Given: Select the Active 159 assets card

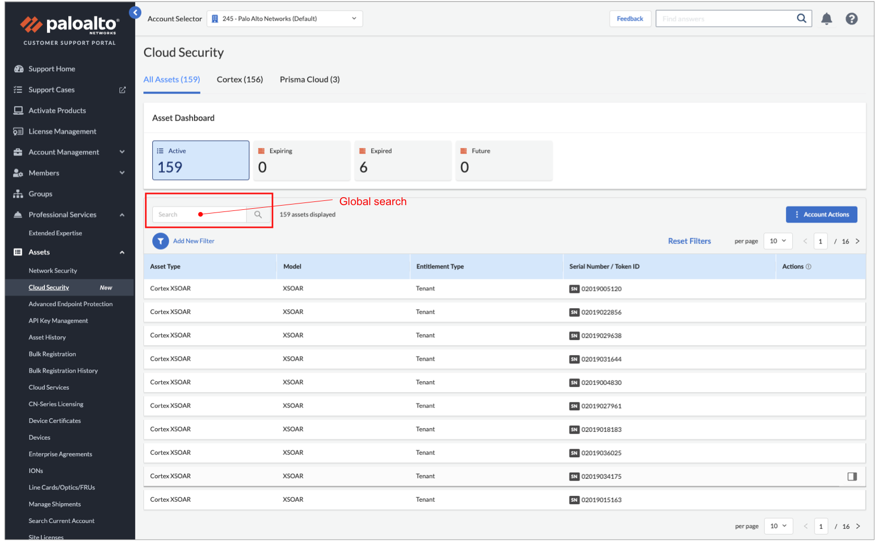Looking at the screenshot, I should point(200,160).
